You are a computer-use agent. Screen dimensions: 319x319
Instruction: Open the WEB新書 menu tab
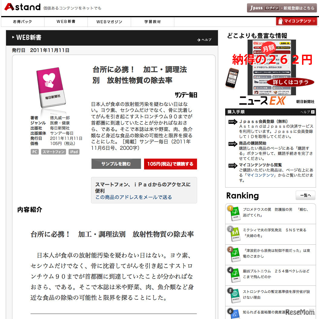[66, 21]
